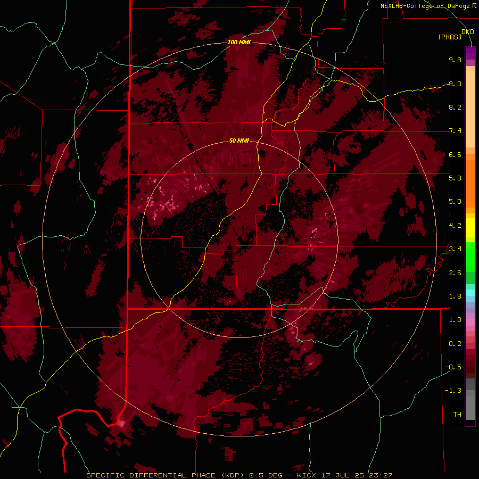
Task: Pick the dark orange color bar segment
Action: tap(470, 183)
